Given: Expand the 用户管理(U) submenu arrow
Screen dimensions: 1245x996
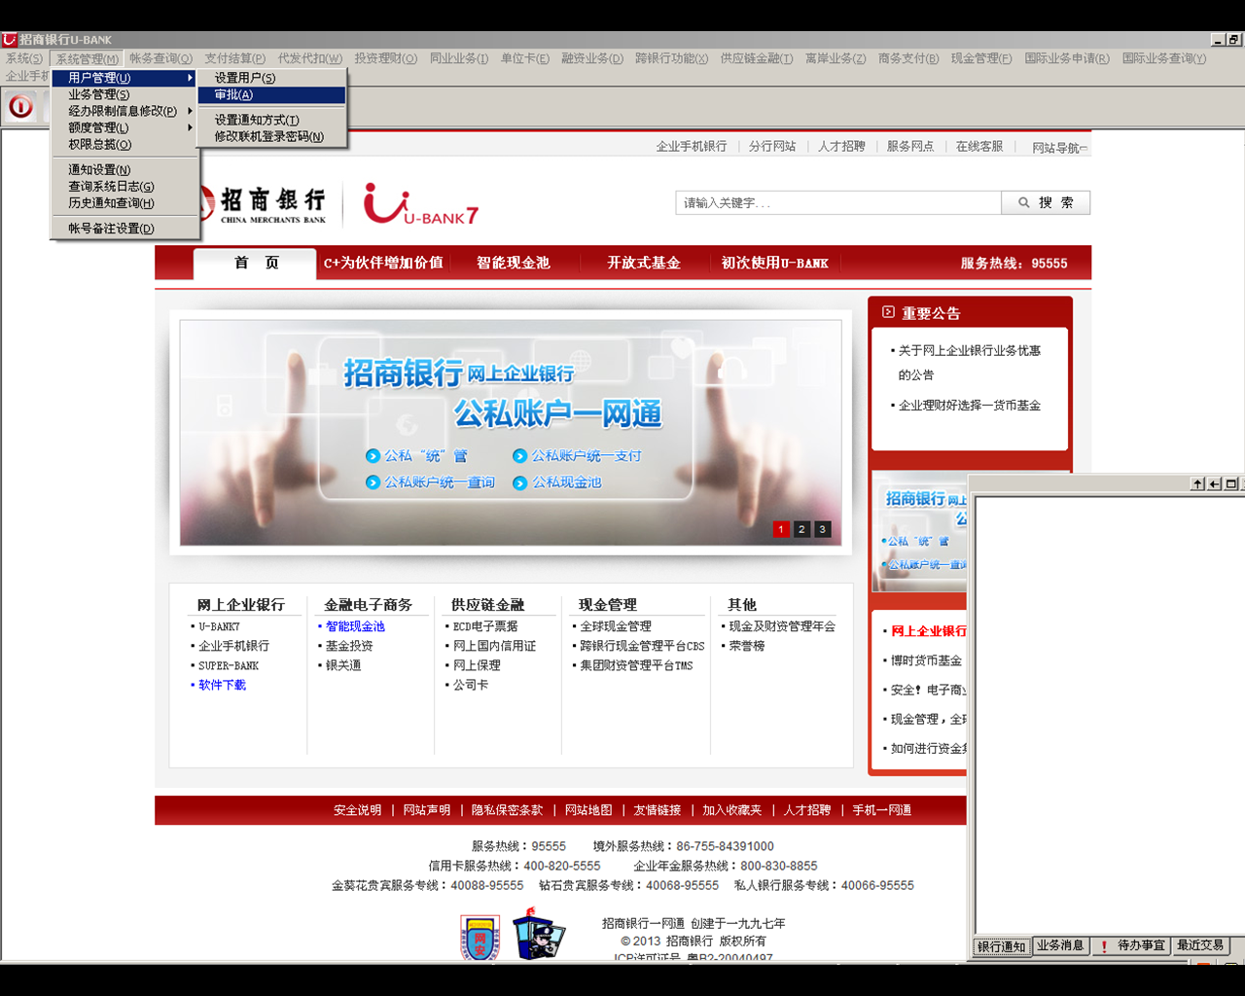Looking at the screenshot, I should tap(190, 78).
